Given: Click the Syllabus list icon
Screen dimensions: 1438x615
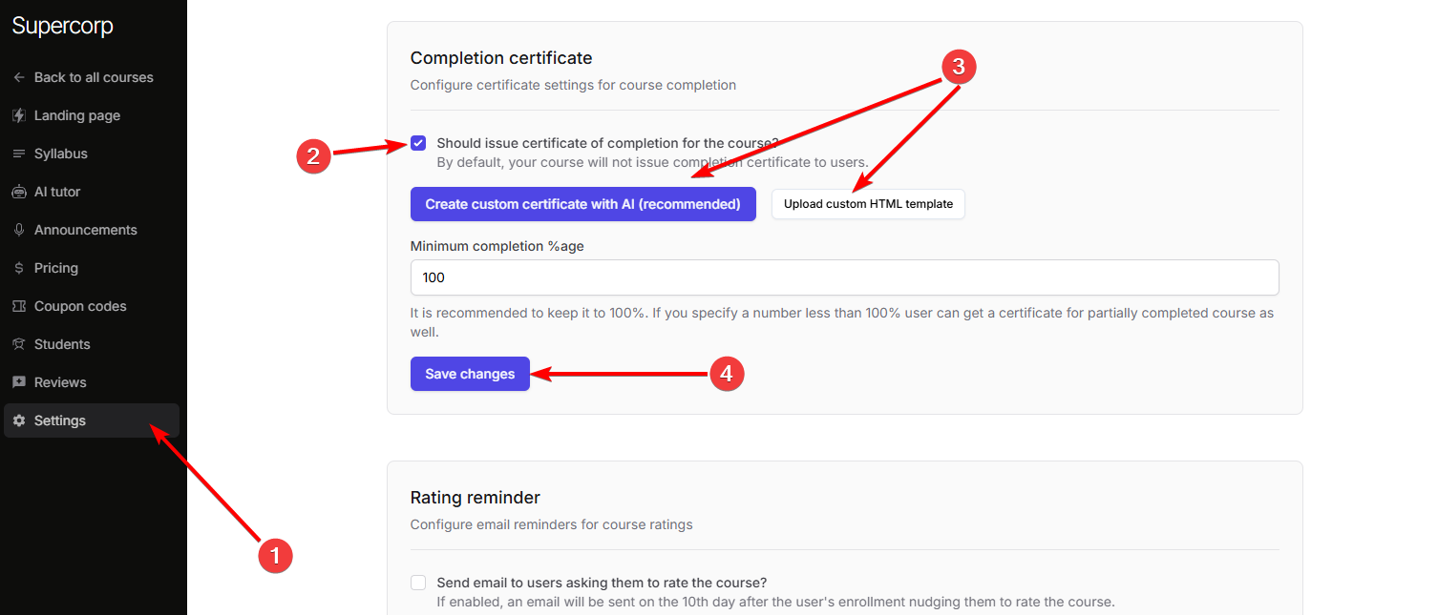Looking at the screenshot, I should tap(19, 154).
